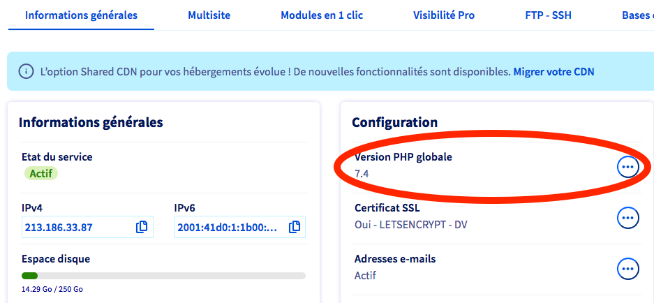Select the FTP - SSH tab
The height and width of the screenshot is (303, 654).
coord(548,15)
